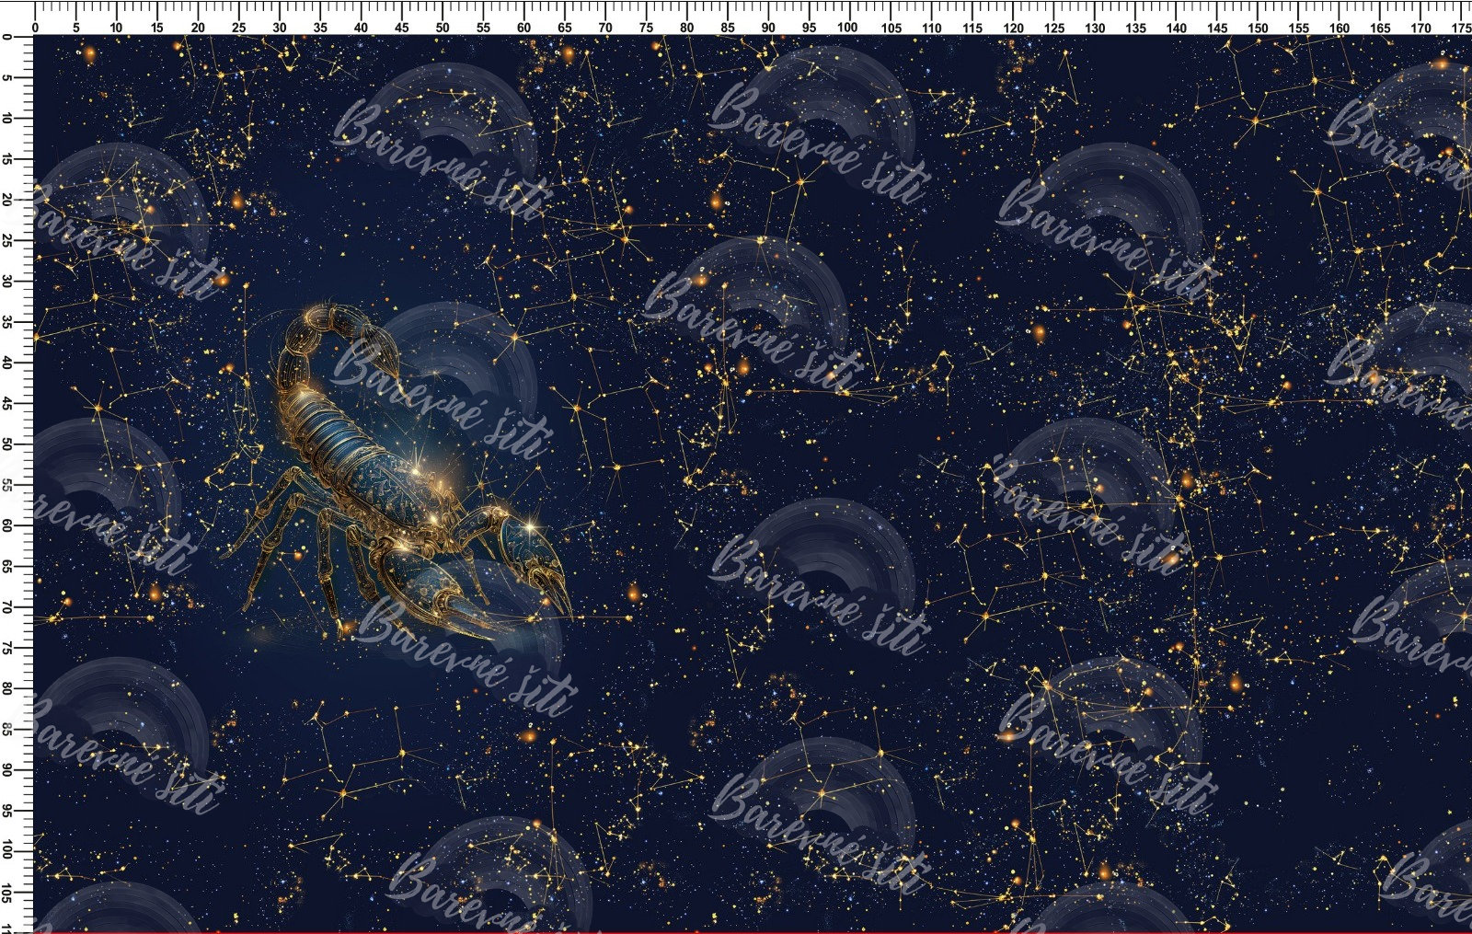Click the 125 mark on the horizontal ruler
The image size is (1472, 934).
(x=1054, y=28)
